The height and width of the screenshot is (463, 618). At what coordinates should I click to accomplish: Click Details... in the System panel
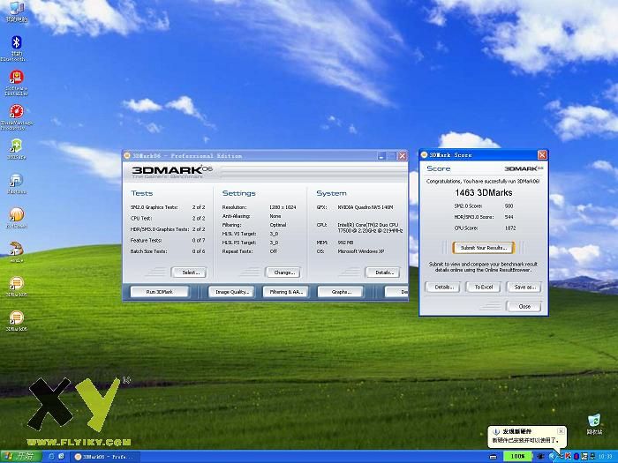[x=382, y=273]
